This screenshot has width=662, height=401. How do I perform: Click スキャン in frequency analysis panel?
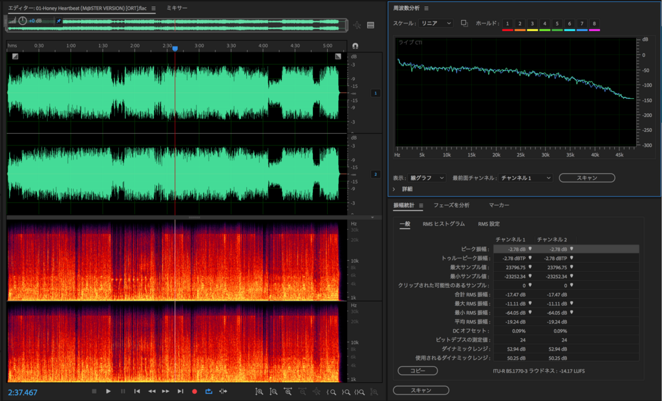(x=587, y=178)
